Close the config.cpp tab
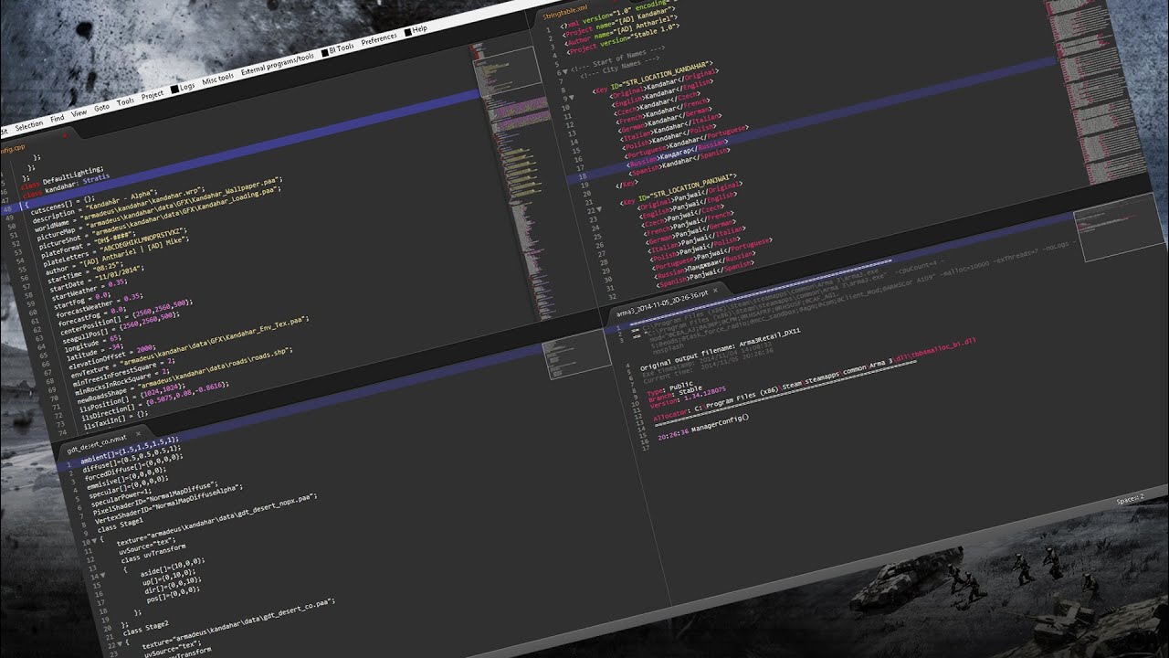Viewport: 1169px width, 658px height. [x=65, y=135]
